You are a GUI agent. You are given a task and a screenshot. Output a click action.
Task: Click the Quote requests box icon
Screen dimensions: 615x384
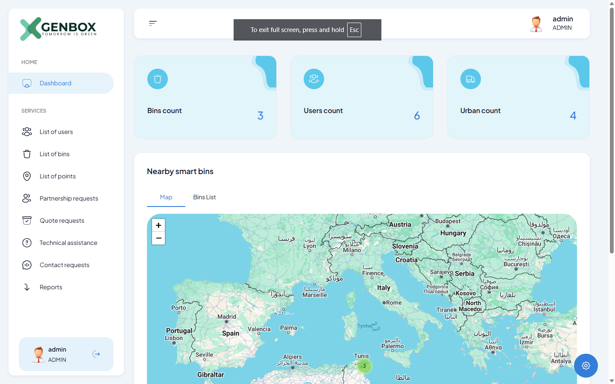(x=27, y=221)
